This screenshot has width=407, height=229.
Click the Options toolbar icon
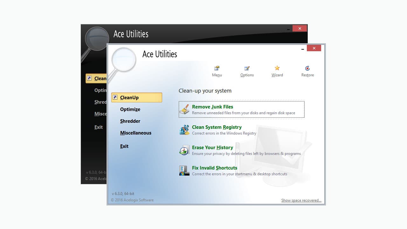(x=247, y=68)
